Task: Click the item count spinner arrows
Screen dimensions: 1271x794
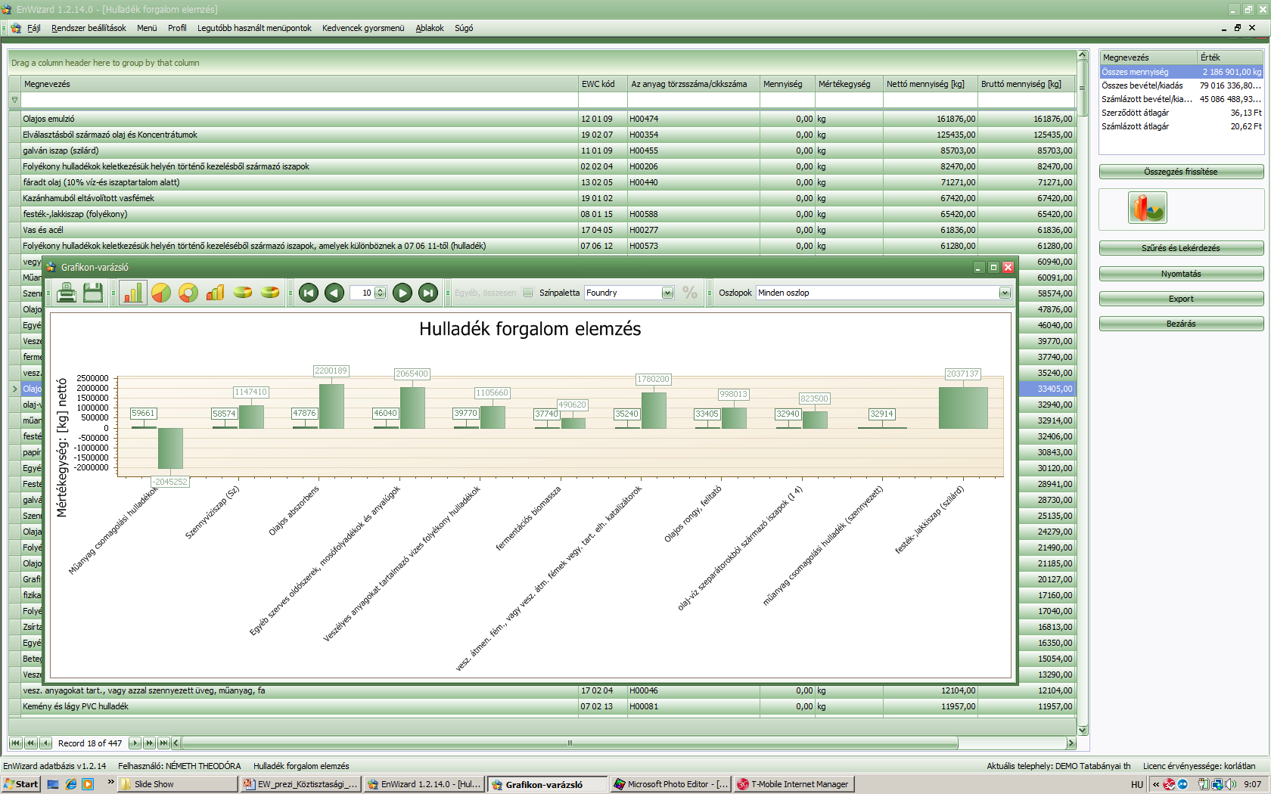Action: coord(381,293)
